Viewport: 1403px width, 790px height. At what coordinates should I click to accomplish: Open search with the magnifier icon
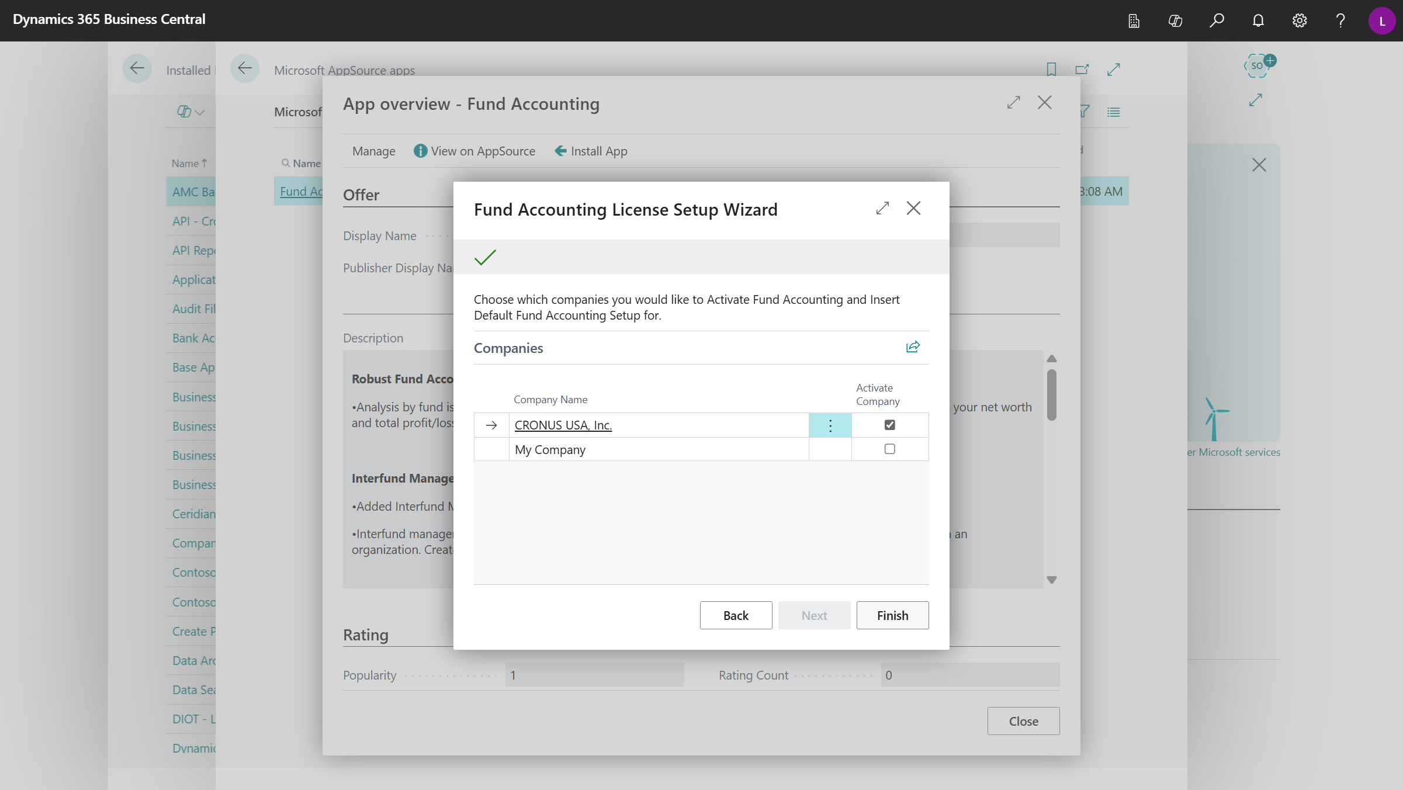point(1217,20)
